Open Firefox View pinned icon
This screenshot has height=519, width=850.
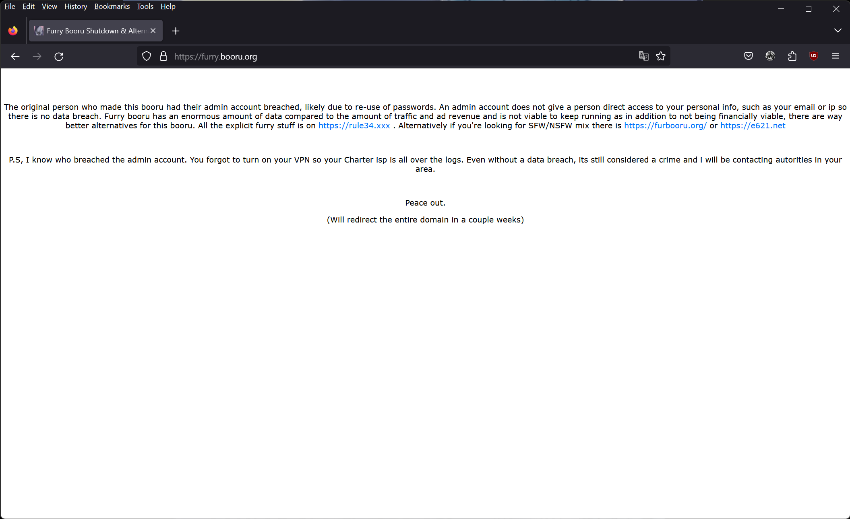(x=13, y=31)
